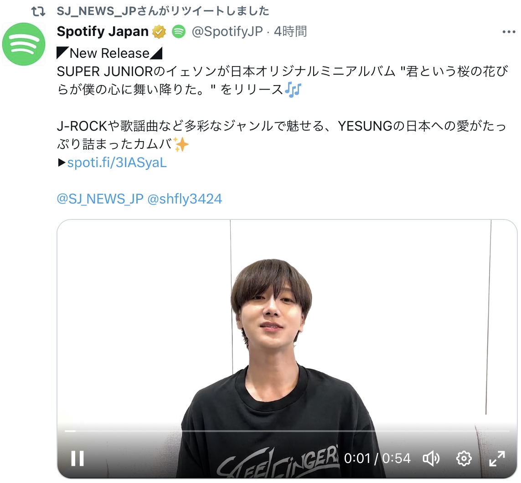Viewport: 521px width, 483px height.
Task: Click the Spotify Japan profile avatar
Action: (23, 44)
